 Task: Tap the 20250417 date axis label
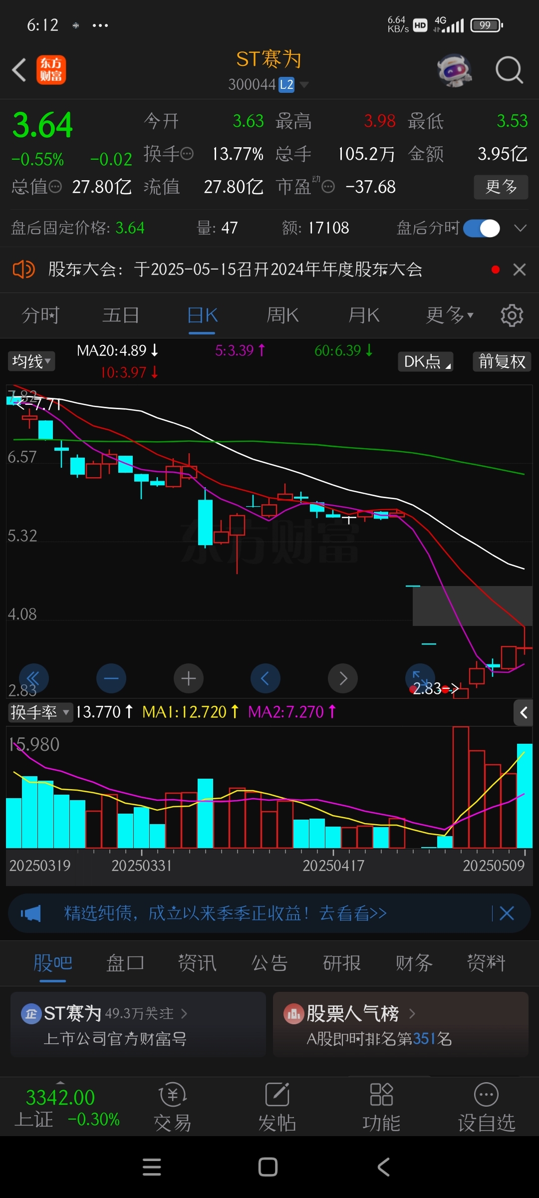(333, 866)
